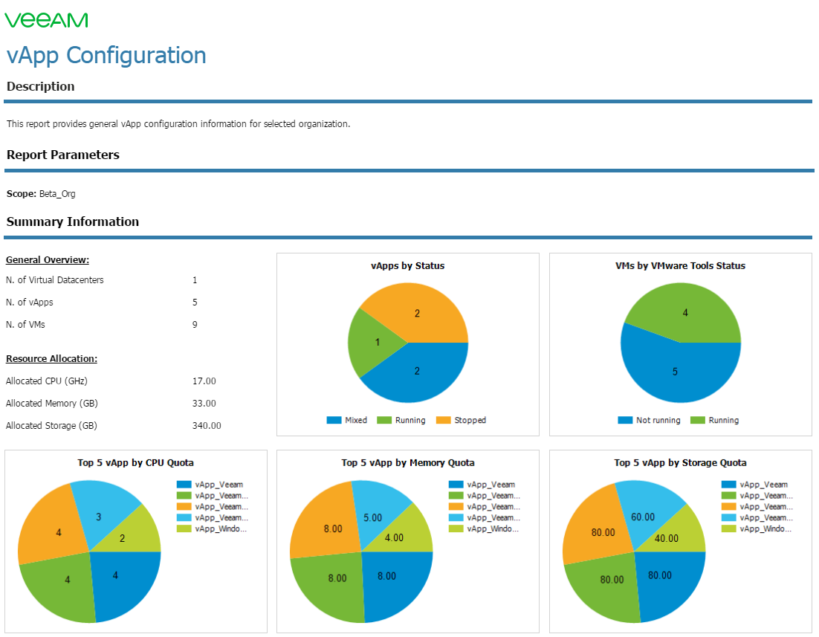Select the vApp Configuration report title

(x=106, y=56)
